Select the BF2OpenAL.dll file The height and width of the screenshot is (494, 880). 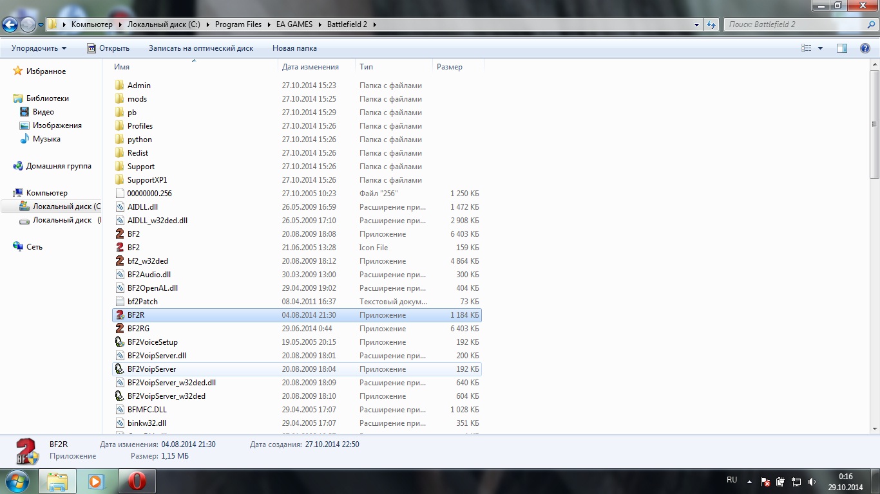click(x=153, y=288)
